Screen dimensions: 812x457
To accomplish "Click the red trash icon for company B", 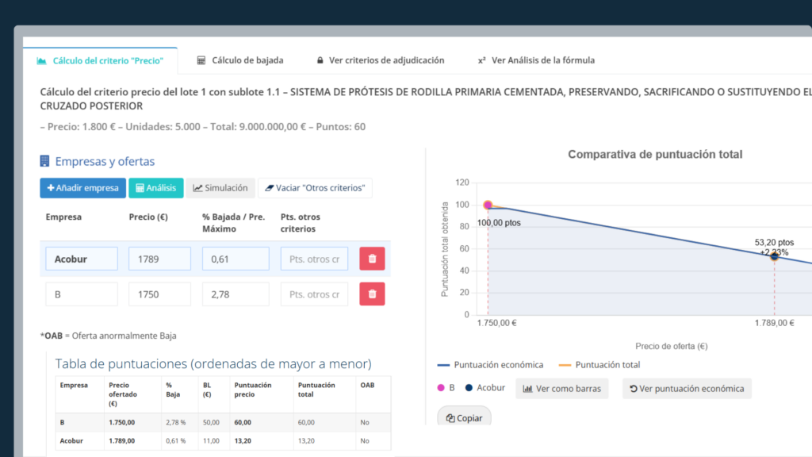I will click(x=372, y=294).
